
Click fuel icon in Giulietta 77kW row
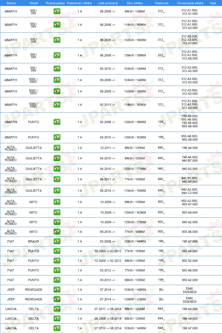click(57, 179)
